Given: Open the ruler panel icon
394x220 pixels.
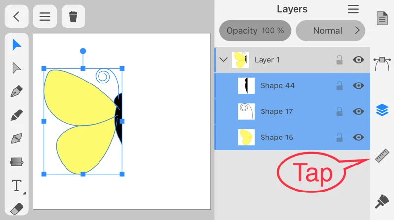Looking at the screenshot, I should (x=382, y=155).
